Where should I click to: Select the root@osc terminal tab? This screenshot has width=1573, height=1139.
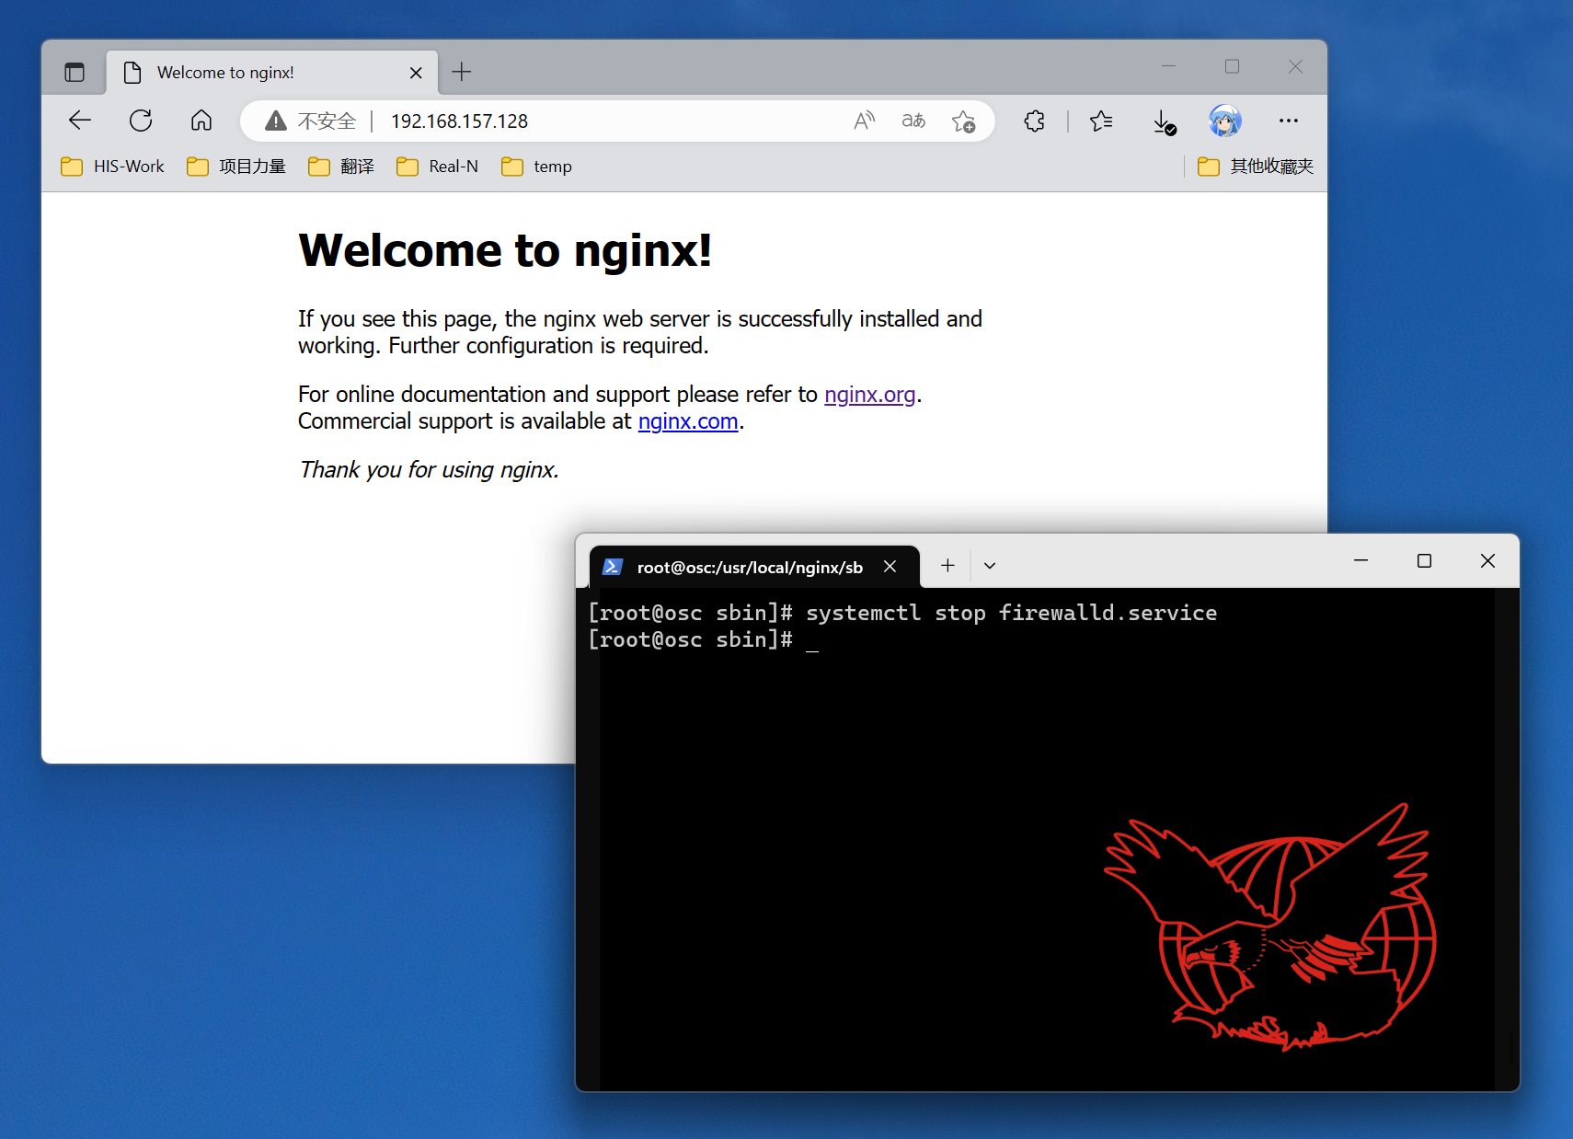tap(754, 567)
